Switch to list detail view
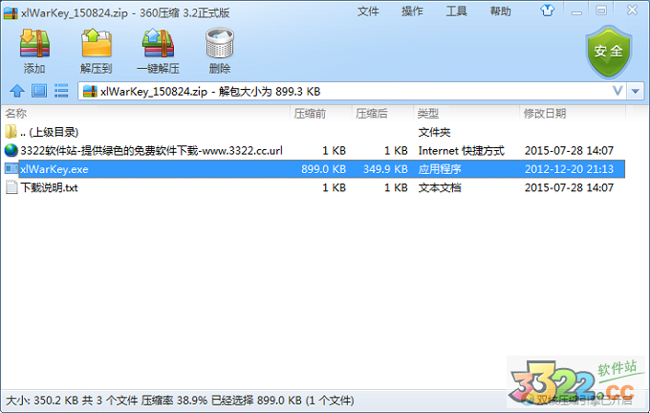The image size is (650, 413). point(61,91)
